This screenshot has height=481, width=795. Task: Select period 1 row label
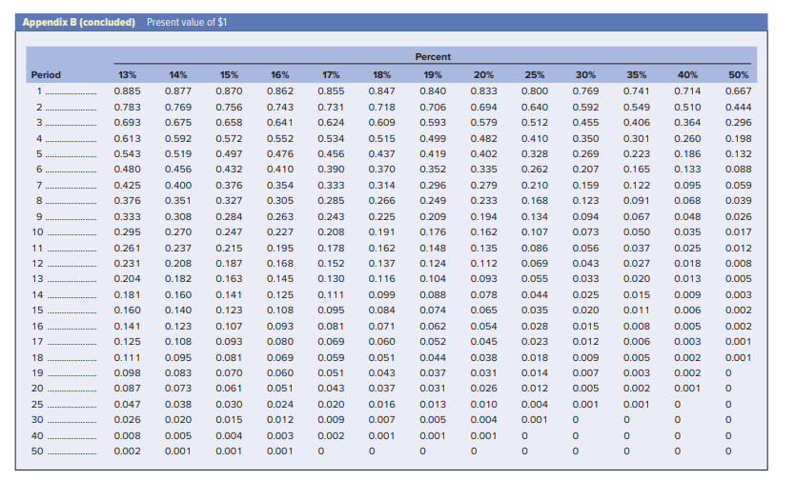[39, 91]
